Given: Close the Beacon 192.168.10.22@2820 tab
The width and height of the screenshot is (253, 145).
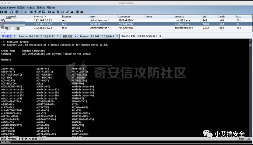Looking at the screenshot, I should click(160, 36).
